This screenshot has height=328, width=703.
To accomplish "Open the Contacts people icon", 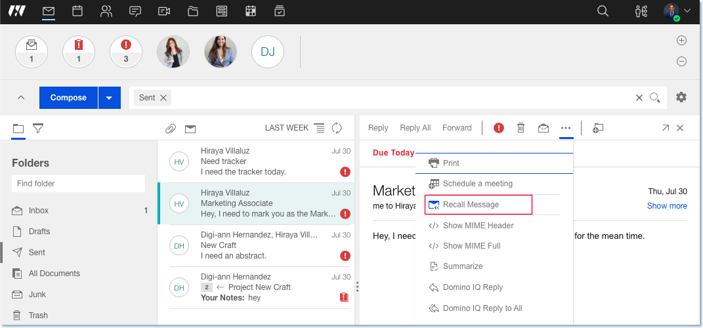I will [106, 10].
